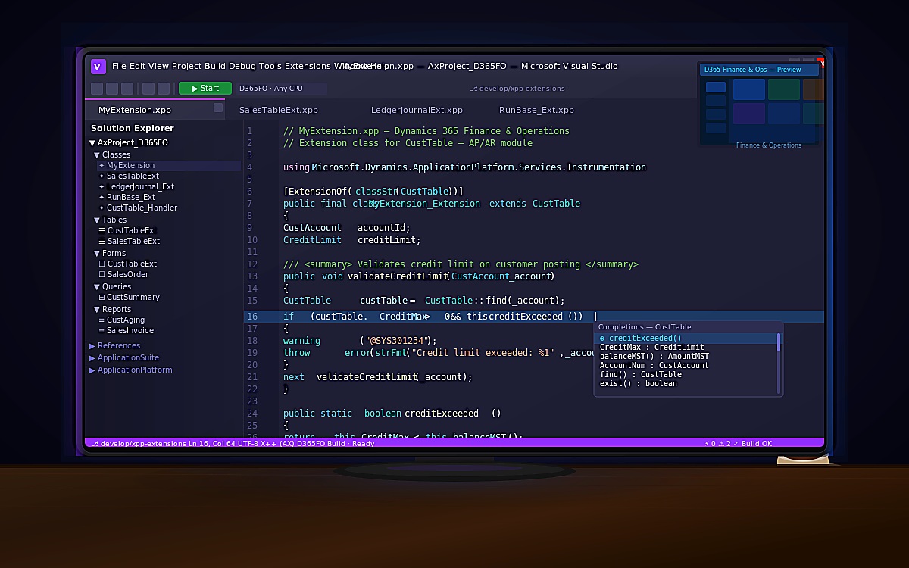
Task: Click the green tile in the D365 preview
Action: click(784, 89)
